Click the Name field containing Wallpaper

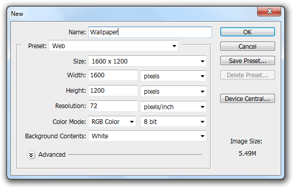tap(150, 32)
